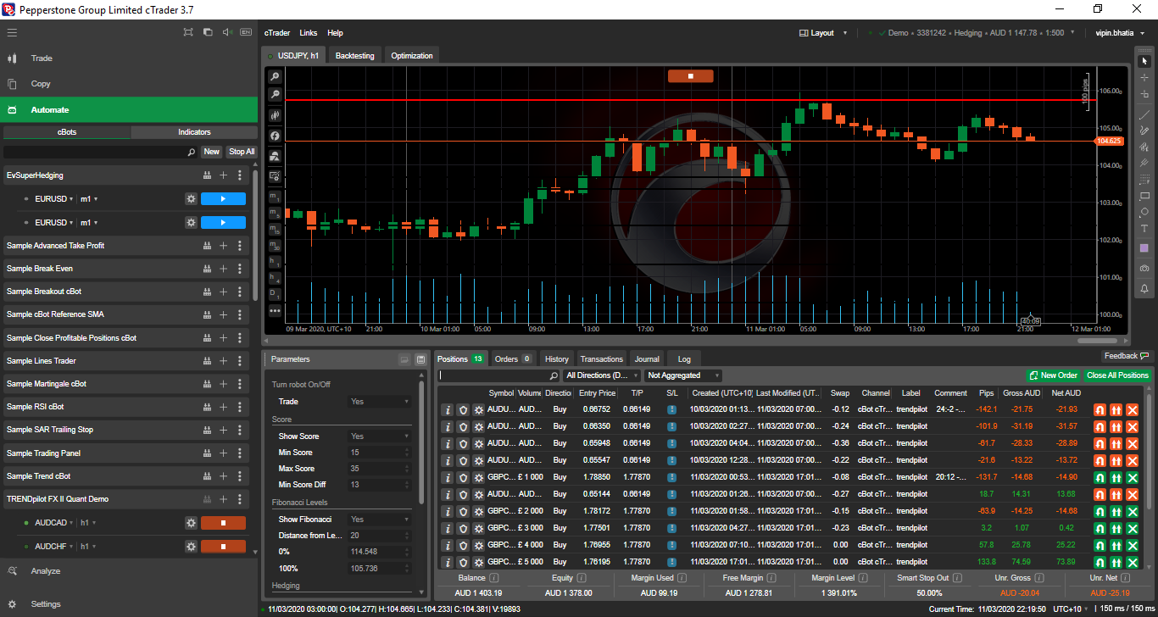Click the cBot search field
This screenshot has width=1158, height=617.
click(101, 152)
